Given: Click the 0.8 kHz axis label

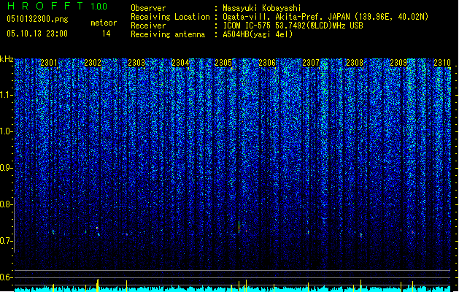Looking at the screenshot, I should pos(6,204).
